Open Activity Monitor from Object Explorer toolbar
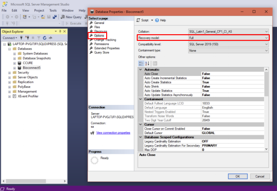Viewport: 277px width, 191px height. tap(50, 38)
